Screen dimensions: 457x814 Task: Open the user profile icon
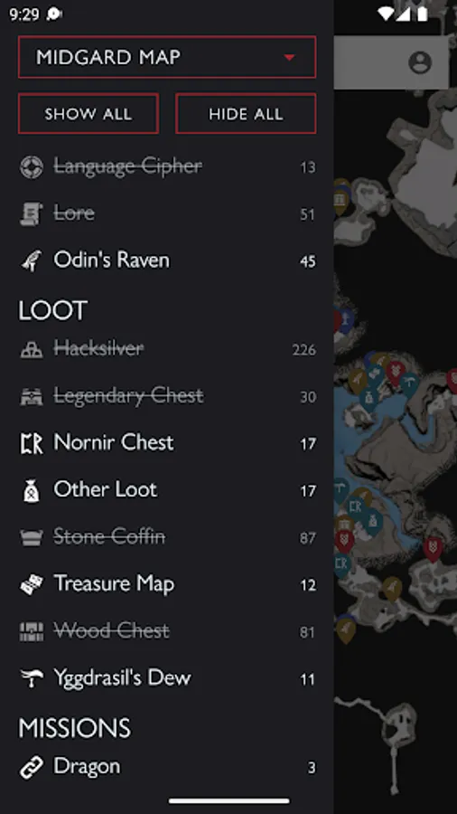pyautogui.click(x=420, y=62)
